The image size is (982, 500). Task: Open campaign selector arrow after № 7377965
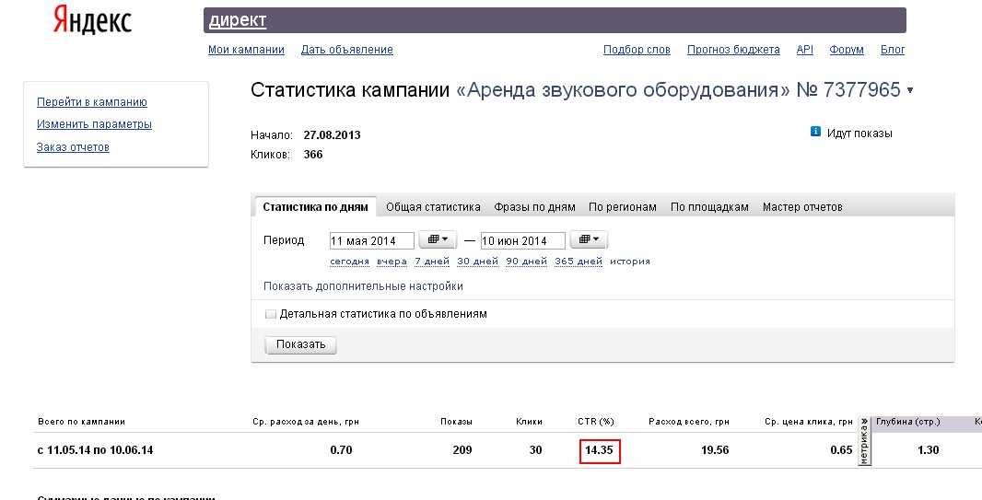coord(910,91)
